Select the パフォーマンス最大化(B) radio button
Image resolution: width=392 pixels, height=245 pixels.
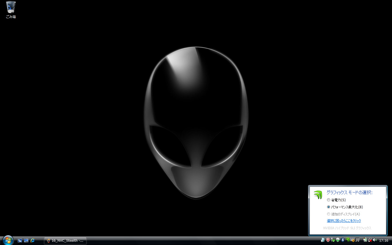329,207
